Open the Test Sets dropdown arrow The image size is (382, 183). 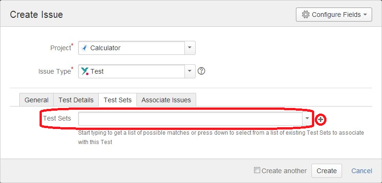tap(307, 118)
